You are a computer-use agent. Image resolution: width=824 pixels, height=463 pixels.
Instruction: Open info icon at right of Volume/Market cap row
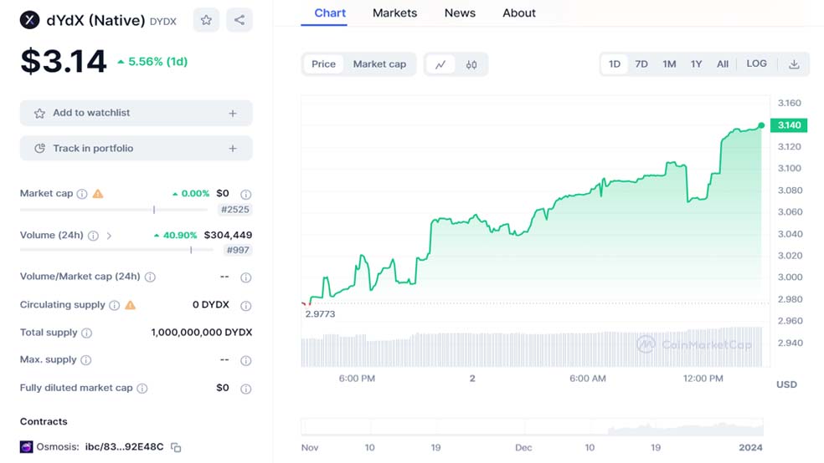tap(245, 277)
